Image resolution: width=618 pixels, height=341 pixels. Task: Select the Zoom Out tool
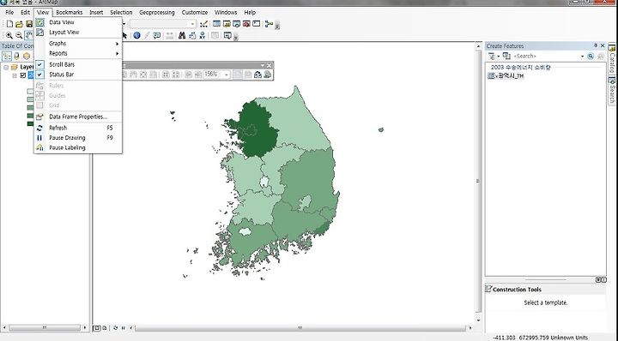(x=19, y=35)
